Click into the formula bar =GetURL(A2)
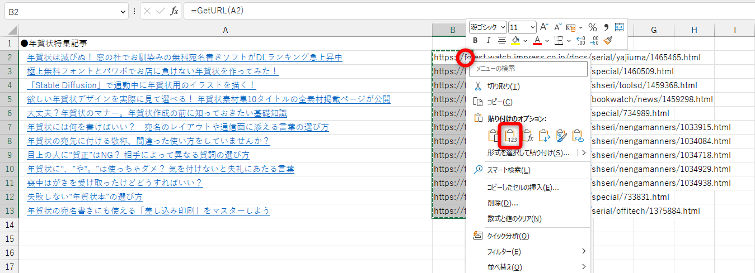 [469, 11]
